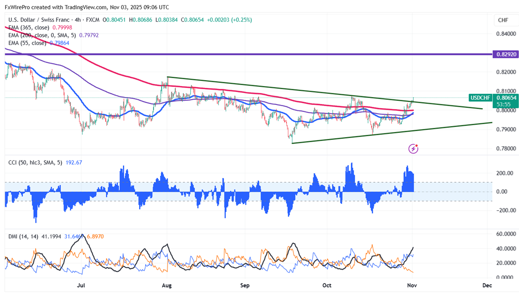Click the purple lightning flash icon on chart
Screen dimensions: 519x294
pos(413,149)
